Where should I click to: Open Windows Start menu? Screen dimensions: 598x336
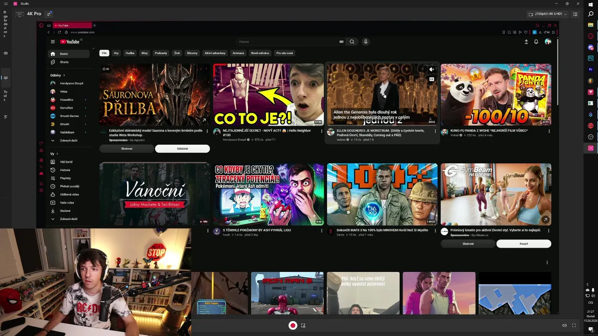(x=591, y=5)
